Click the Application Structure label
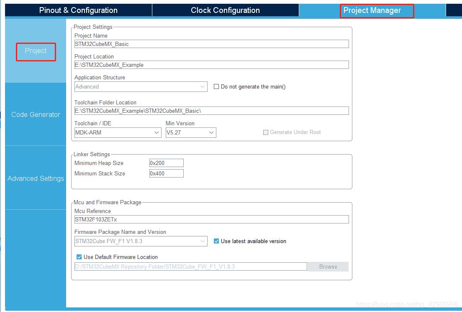 point(100,77)
